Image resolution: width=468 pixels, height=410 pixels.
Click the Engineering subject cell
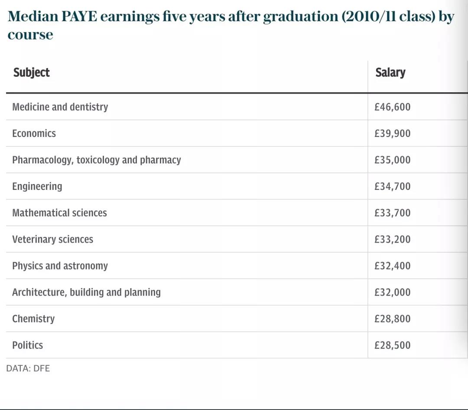tap(37, 186)
